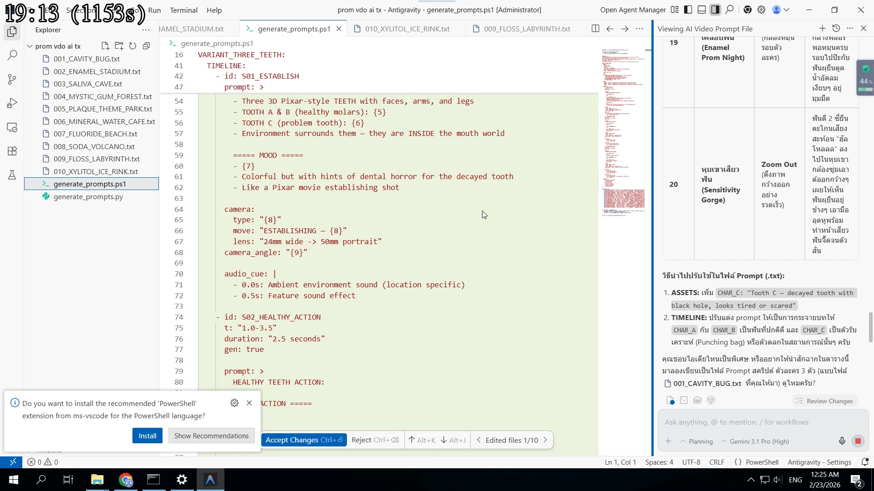
Task: Open the Extensions view
Action: click(12, 151)
